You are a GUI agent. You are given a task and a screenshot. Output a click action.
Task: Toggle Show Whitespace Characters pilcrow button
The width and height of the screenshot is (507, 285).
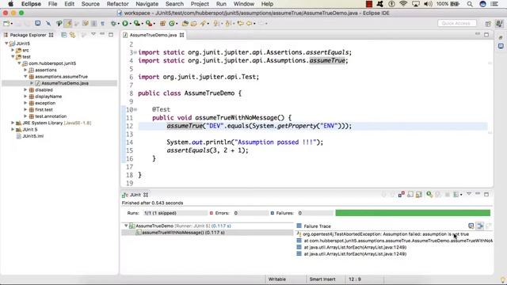tap(102, 23)
